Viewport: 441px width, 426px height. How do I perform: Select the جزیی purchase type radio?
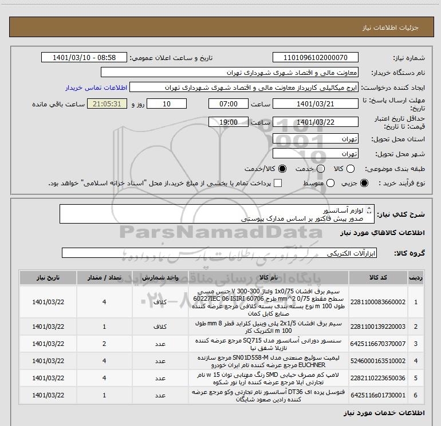364,184
